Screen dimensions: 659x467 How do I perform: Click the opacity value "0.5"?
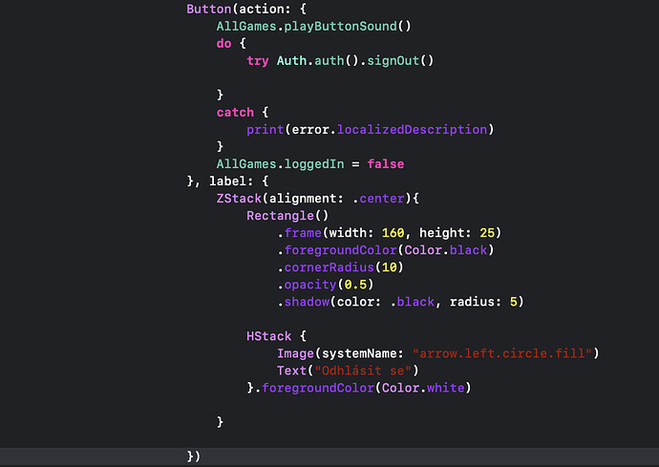(x=355, y=285)
